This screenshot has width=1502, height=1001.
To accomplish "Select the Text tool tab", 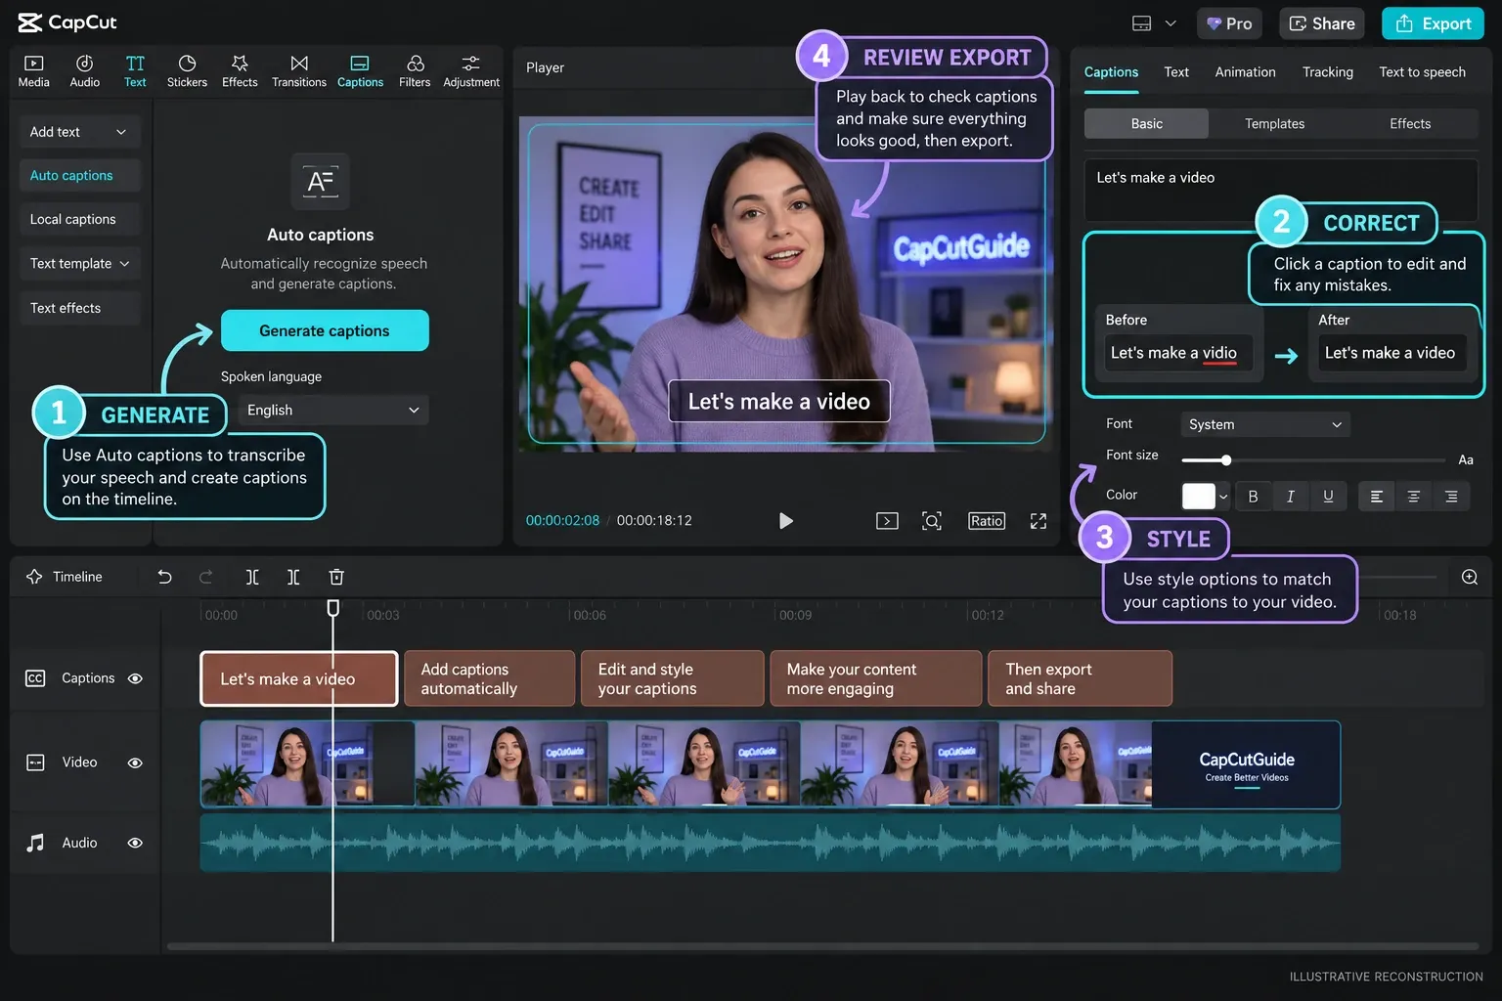I will click(x=135, y=71).
